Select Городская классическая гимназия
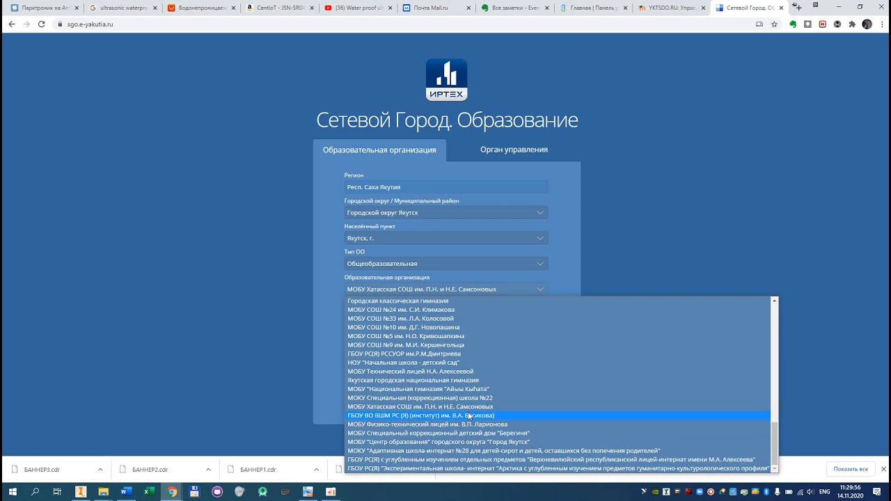This screenshot has width=891, height=501. coord(558,301)
